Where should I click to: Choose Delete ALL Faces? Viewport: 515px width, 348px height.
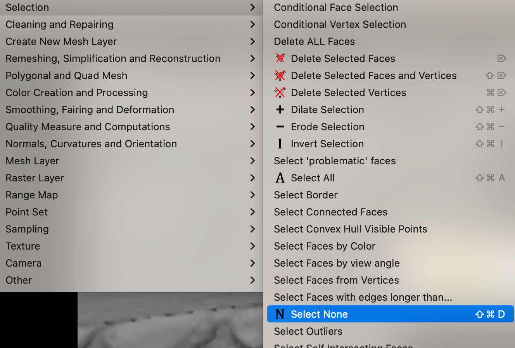314,41
